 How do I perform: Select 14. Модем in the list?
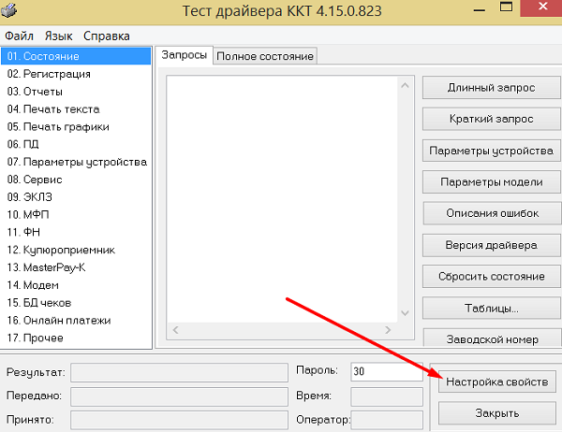coord(76,285)
